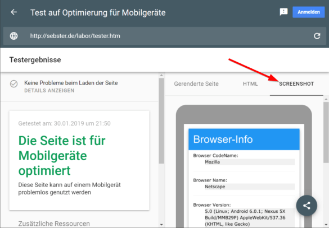Viewport: 329px width, 228px height.
Task: Reload the test with the refresh icon
Action: (317, 36)
